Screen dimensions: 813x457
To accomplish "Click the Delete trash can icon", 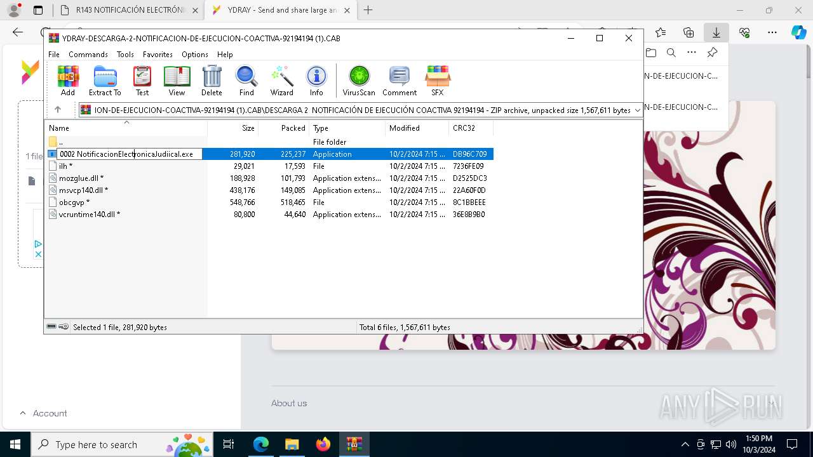I will [x=212, y=81].
